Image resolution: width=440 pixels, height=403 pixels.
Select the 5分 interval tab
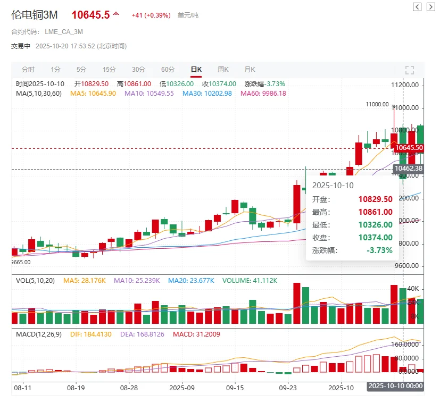[x=81, y=69]
